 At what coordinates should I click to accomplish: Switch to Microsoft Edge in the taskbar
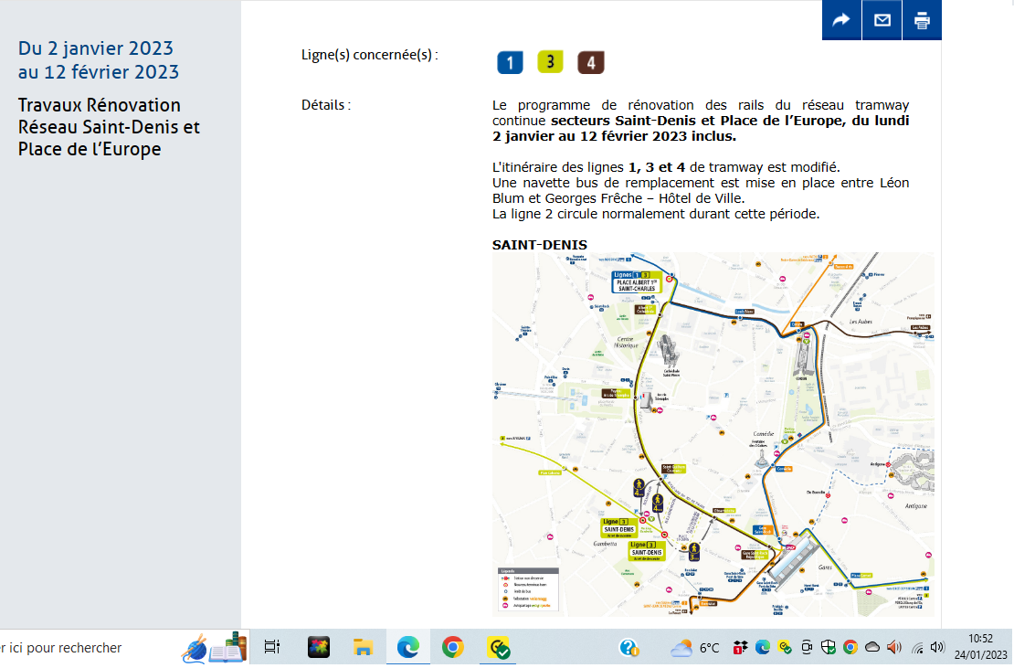click(407, 648)
